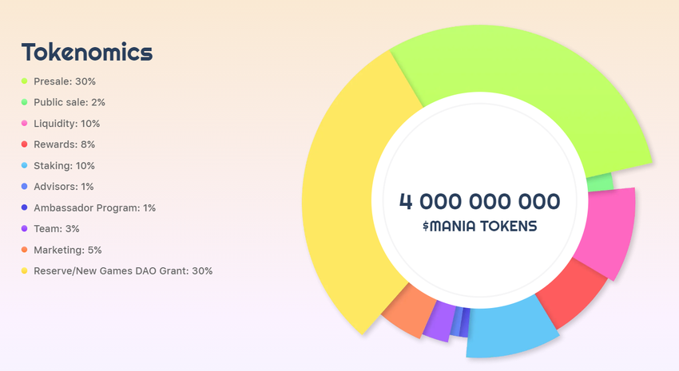This screenshot has width=679, height=371.
Task: Click the orange Marketing chart segment
Action: (x=407, y=313)
